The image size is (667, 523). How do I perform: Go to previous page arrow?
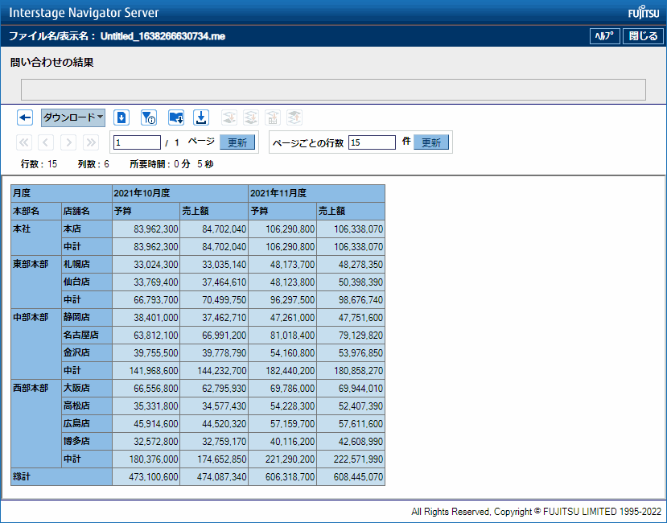(x=46, y=142)
